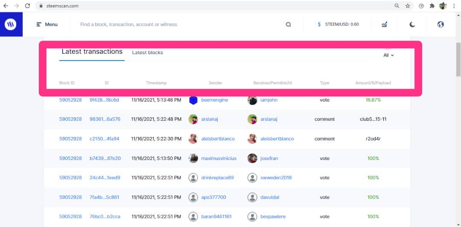Click josefran avatar image
This screenshot has width=461, height=227.
click(252, 158)
